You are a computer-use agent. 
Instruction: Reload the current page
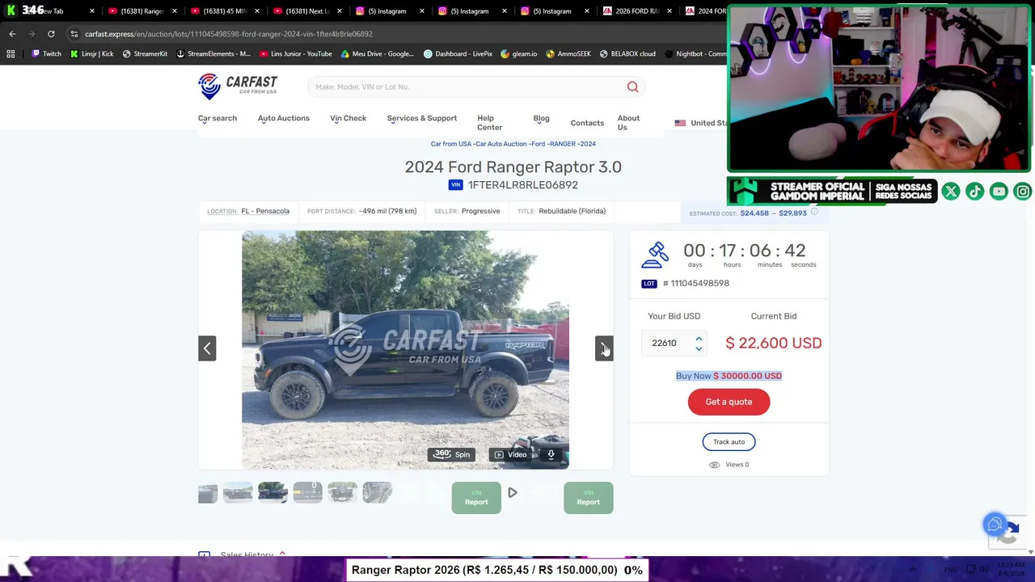tap(51, 34)
